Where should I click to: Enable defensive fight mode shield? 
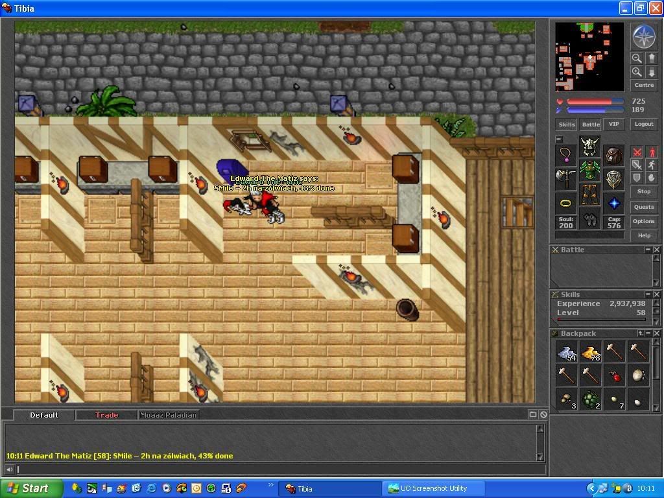click(637, 178)
